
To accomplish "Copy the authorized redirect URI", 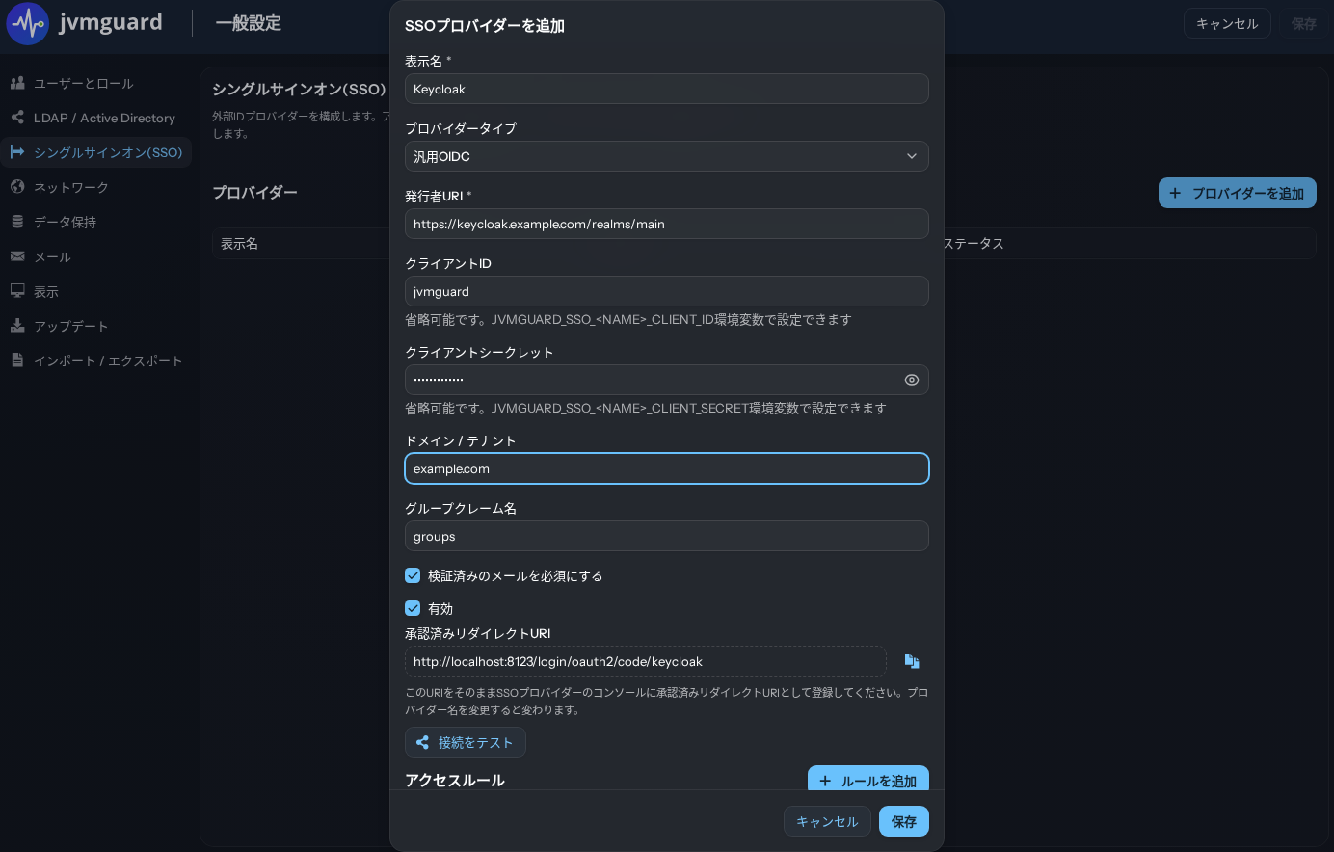I will tap(912, 661).
